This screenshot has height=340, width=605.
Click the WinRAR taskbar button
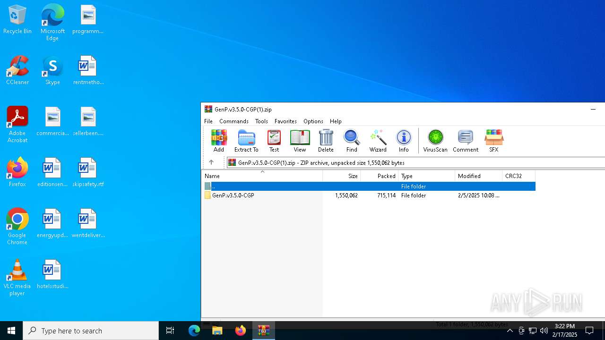pos(264,331)
